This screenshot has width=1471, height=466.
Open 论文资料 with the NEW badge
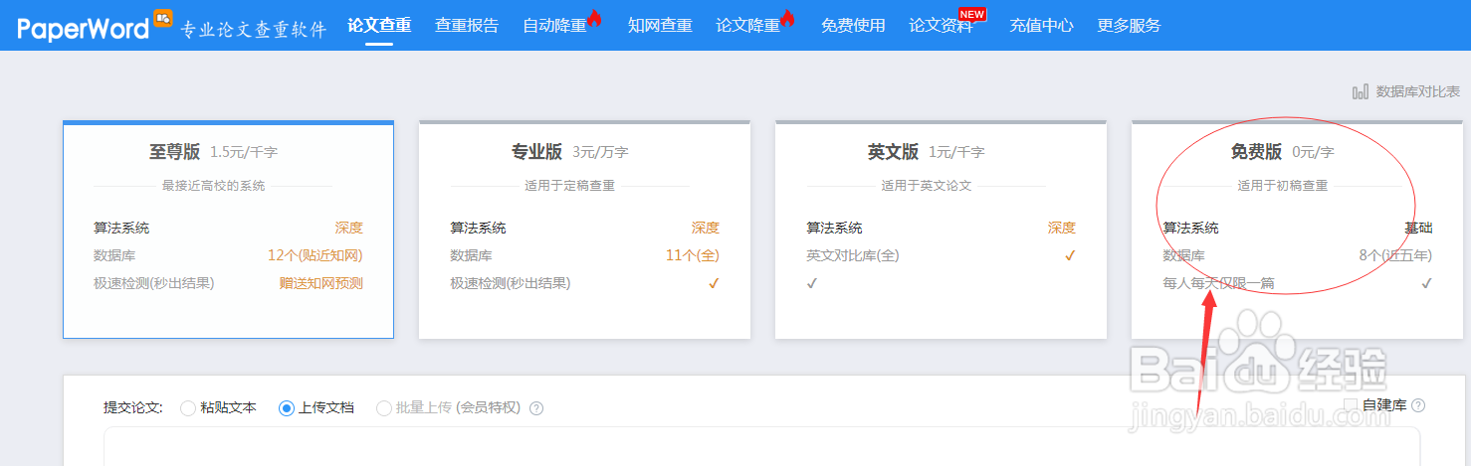coord(941,25)
